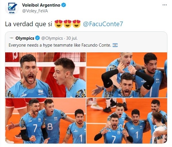Click the @Olympics handle
172x147 pixels.
point(52,38)
